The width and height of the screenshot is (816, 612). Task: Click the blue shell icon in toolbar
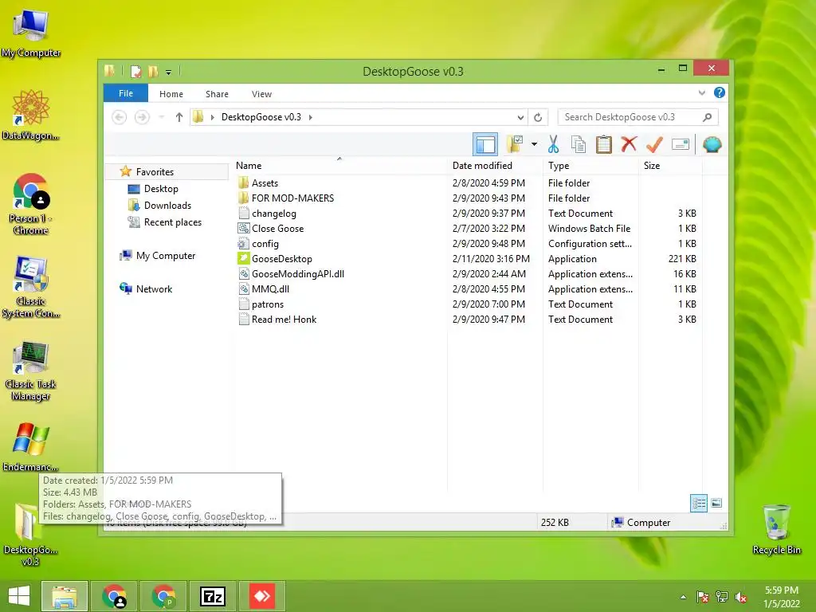(x=712, y=144)
